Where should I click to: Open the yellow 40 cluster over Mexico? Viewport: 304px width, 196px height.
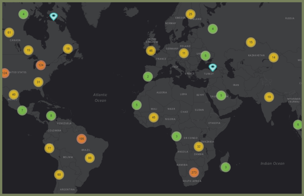point(14,95)
